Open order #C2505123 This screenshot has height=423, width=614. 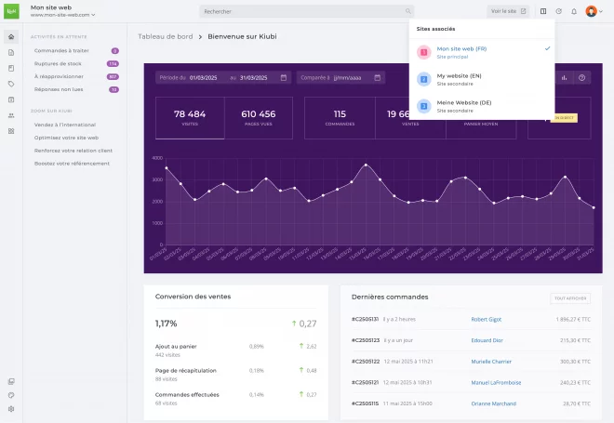(x=366, y=340)
